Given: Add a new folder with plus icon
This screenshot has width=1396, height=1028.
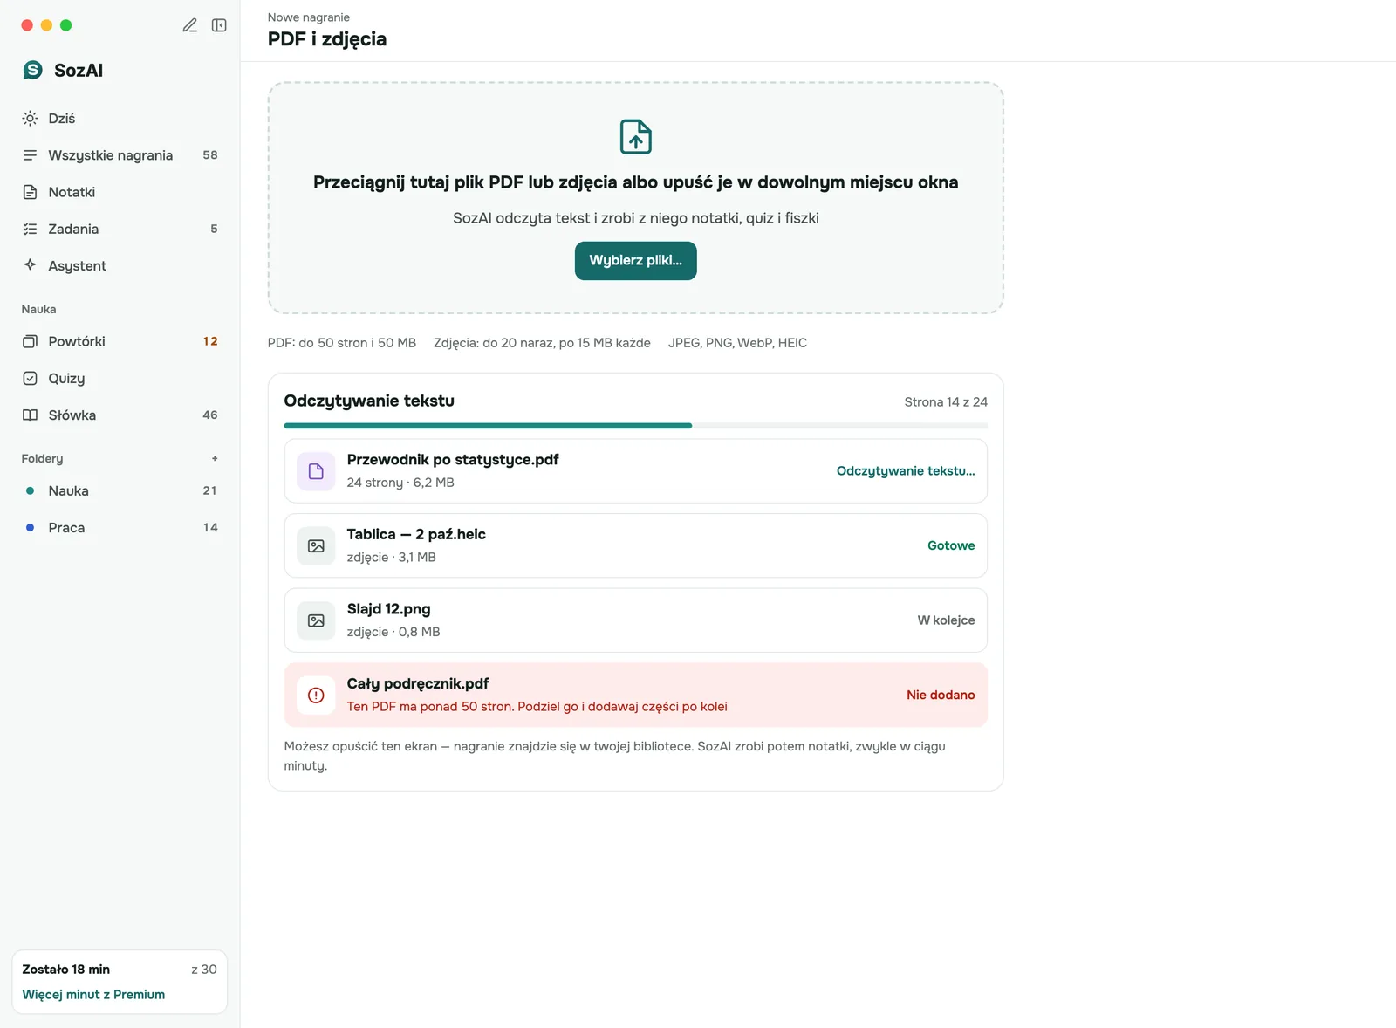Looking at the screenshot, I should tap(215, 458).
